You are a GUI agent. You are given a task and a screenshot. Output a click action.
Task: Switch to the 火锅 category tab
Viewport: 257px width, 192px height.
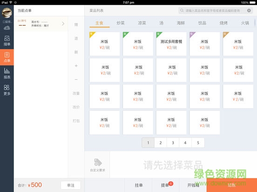[245, 23]
